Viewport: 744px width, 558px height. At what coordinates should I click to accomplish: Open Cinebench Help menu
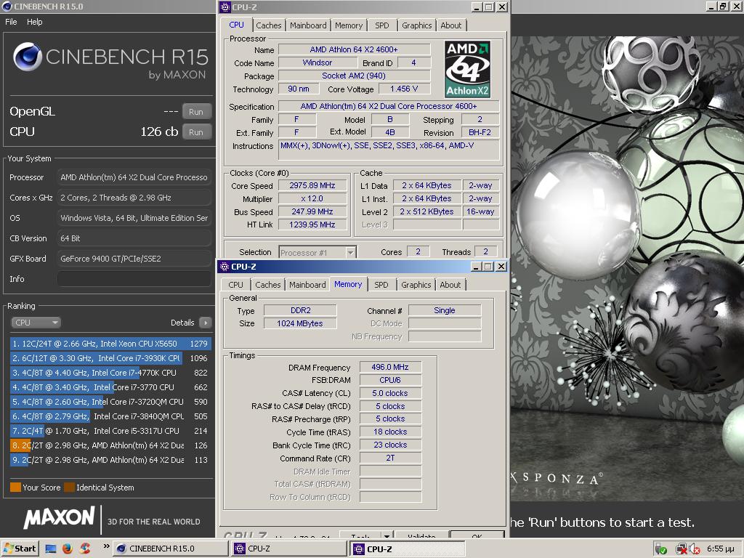(x=34, y=22)
